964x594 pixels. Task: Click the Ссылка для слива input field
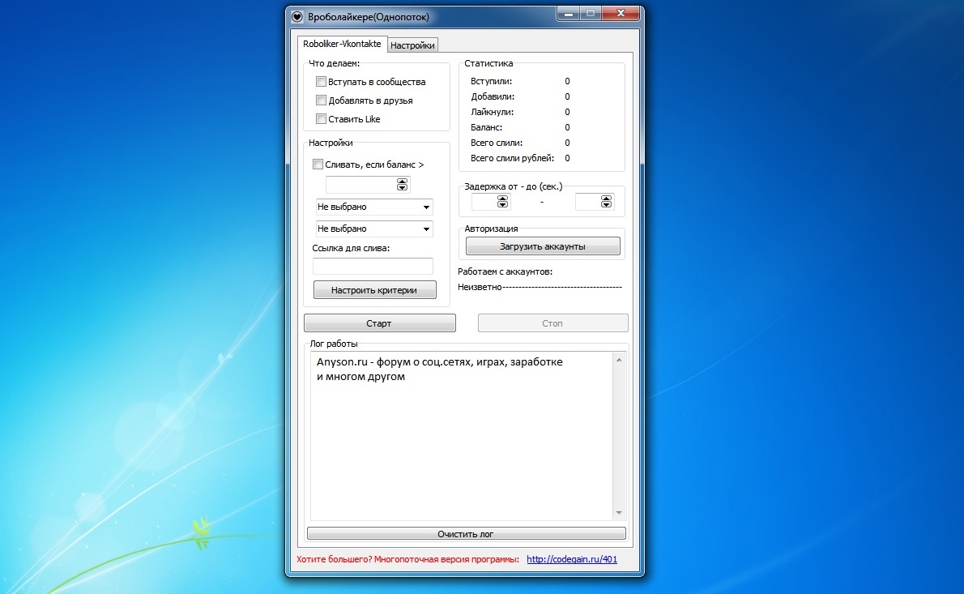point(373,267)
